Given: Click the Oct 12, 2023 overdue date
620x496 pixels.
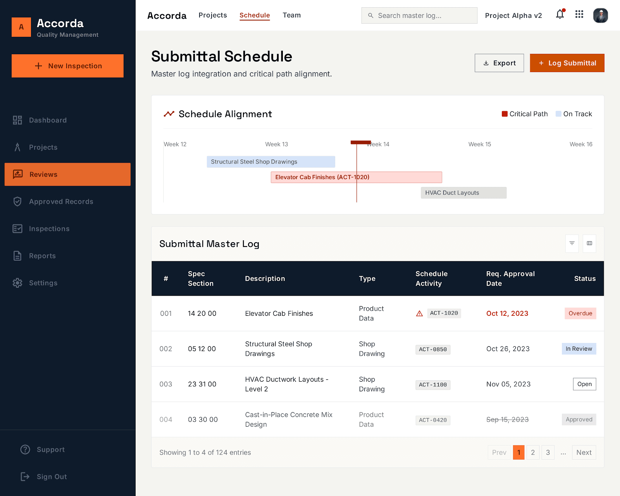Looking at the screenshot, I should (x=507, y=313).
